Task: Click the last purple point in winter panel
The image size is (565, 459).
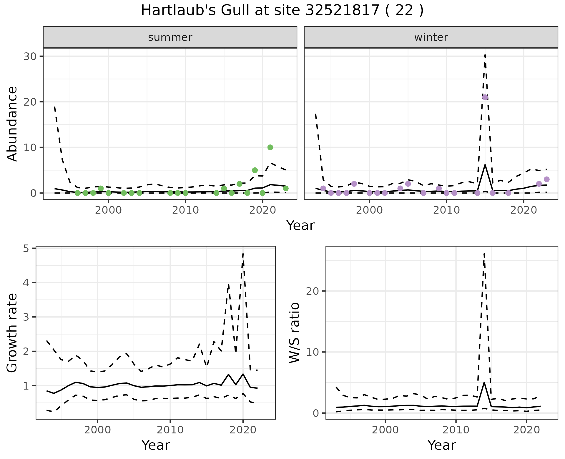Action: tap(546, 179)
